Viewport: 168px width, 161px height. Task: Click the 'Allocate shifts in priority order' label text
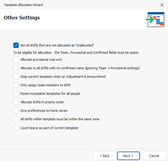tap(42, 102)
